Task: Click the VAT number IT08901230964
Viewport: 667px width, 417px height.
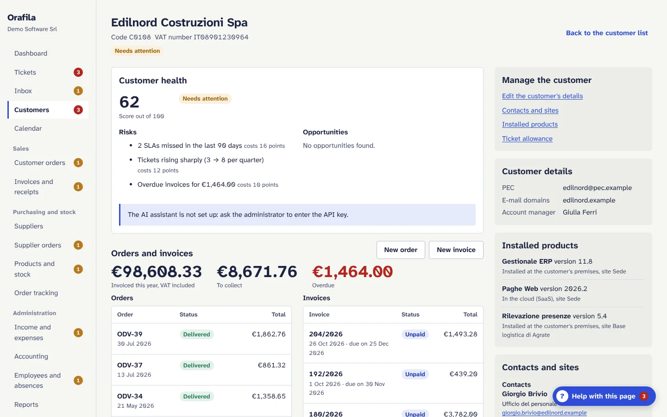Action: coord(221,37)
